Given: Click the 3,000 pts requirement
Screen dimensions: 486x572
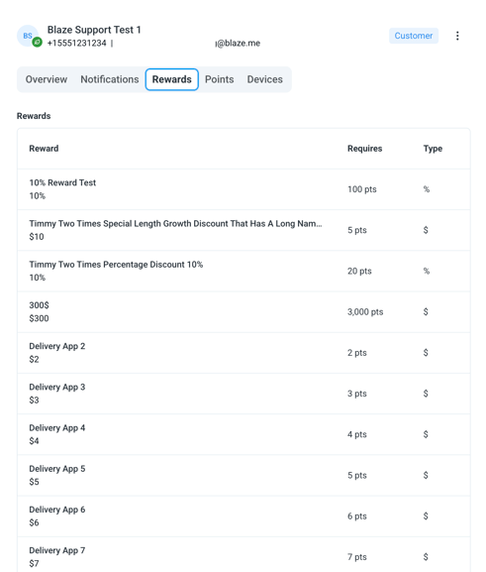Looking at the screenshot, I should coord(365,312).
